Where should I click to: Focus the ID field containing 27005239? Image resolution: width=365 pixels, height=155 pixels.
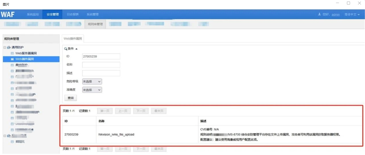pyautogui.click(x=101, y=56)
